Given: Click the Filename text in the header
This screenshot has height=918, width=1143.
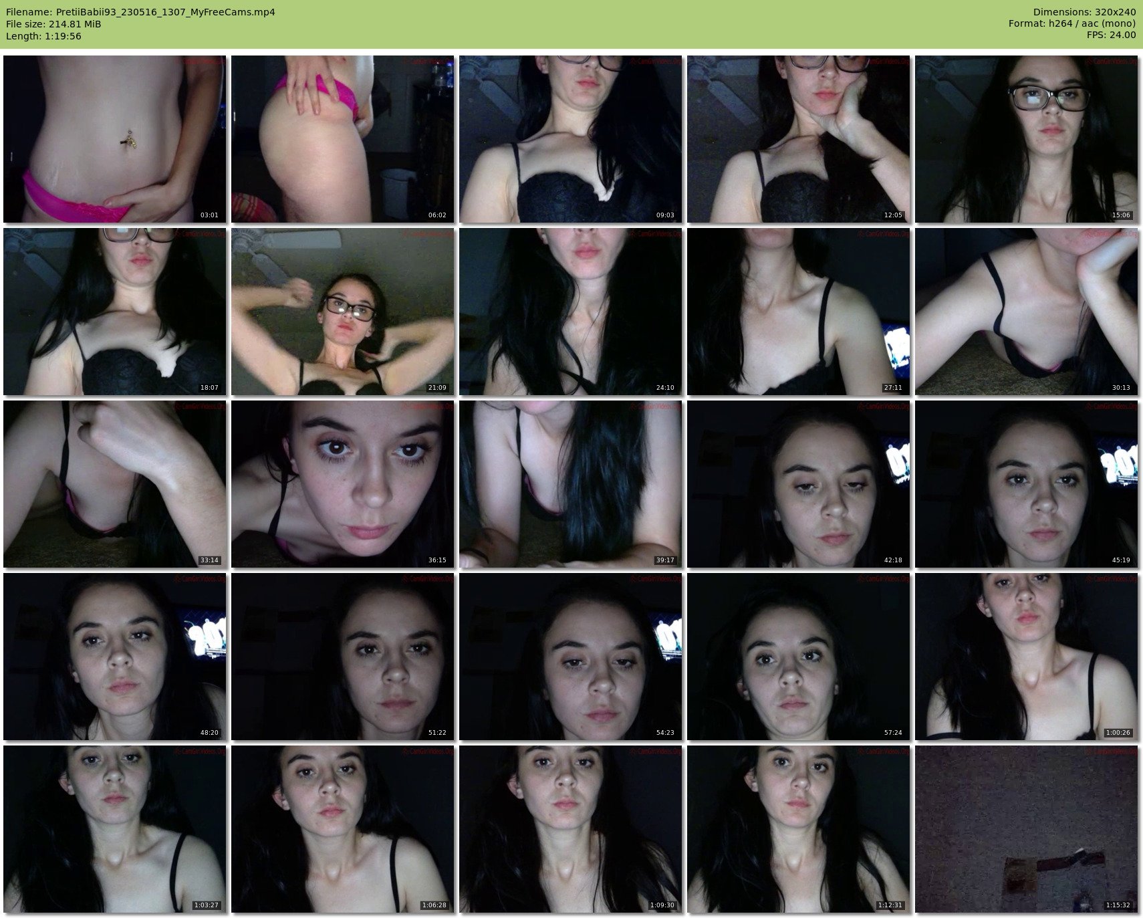Looking at the screenshot, I should [x=140, y=12].
